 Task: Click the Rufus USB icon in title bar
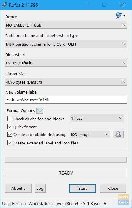pos(4,5)
